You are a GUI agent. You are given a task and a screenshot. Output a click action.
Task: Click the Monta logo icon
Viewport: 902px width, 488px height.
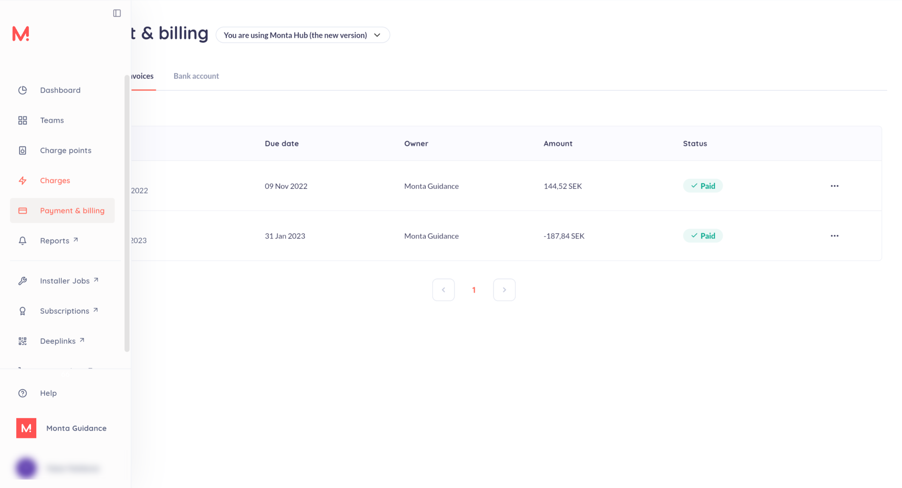tap(21, 34)
